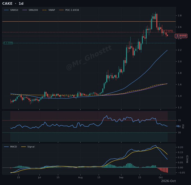Click the vertical MACD axis title
The image size is (191, 185).
187,159
